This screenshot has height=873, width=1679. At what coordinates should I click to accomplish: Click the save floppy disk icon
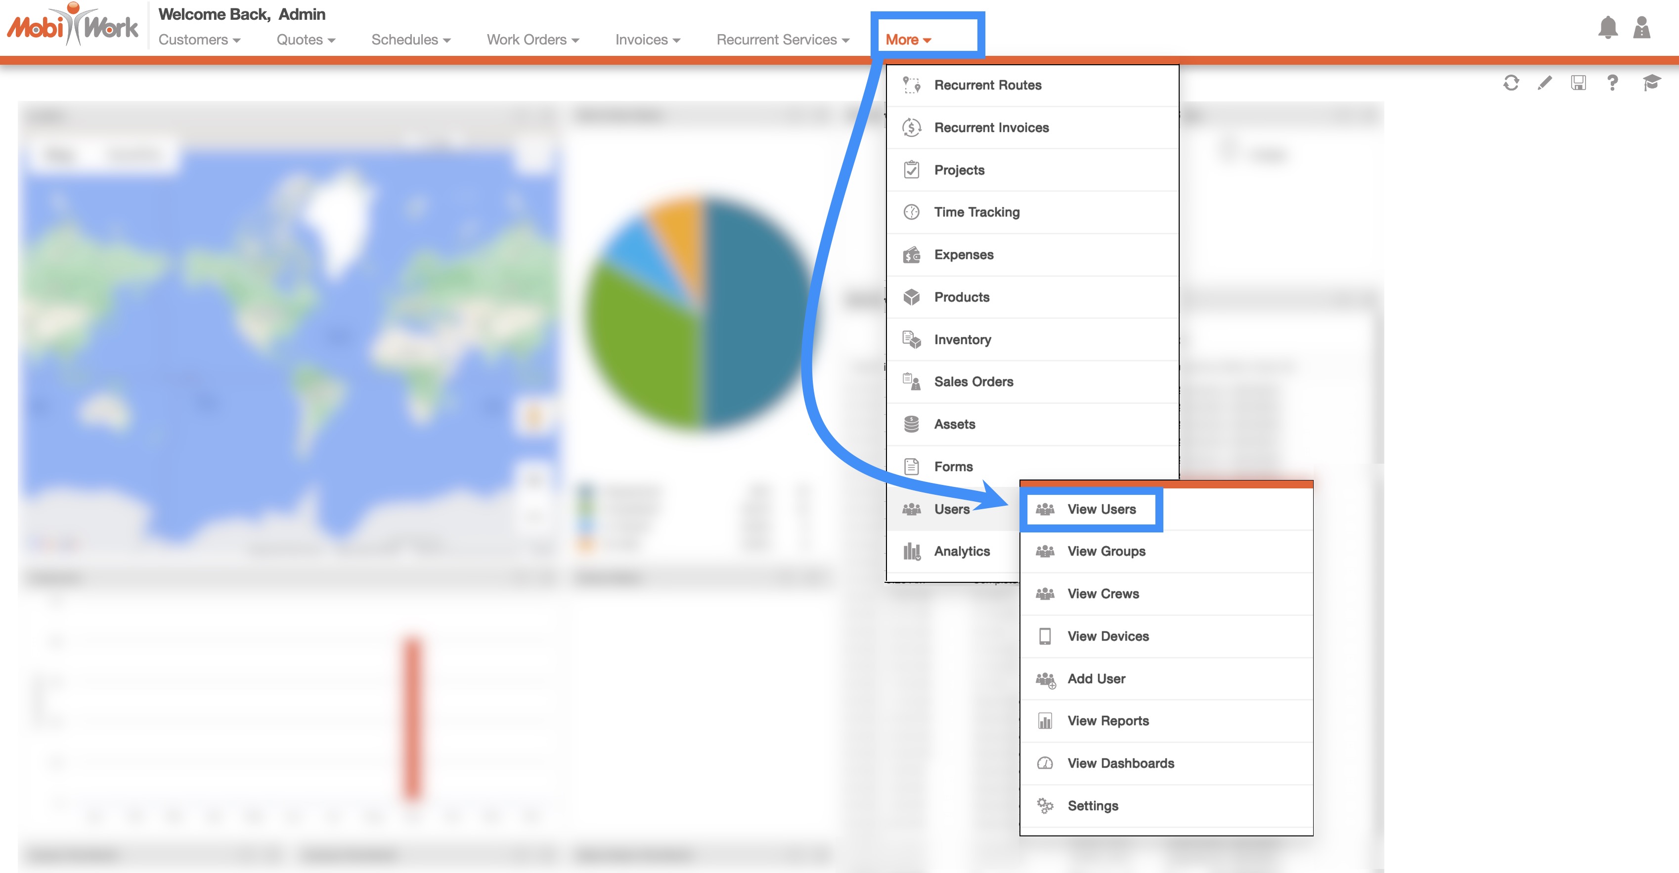(1578, 83)
